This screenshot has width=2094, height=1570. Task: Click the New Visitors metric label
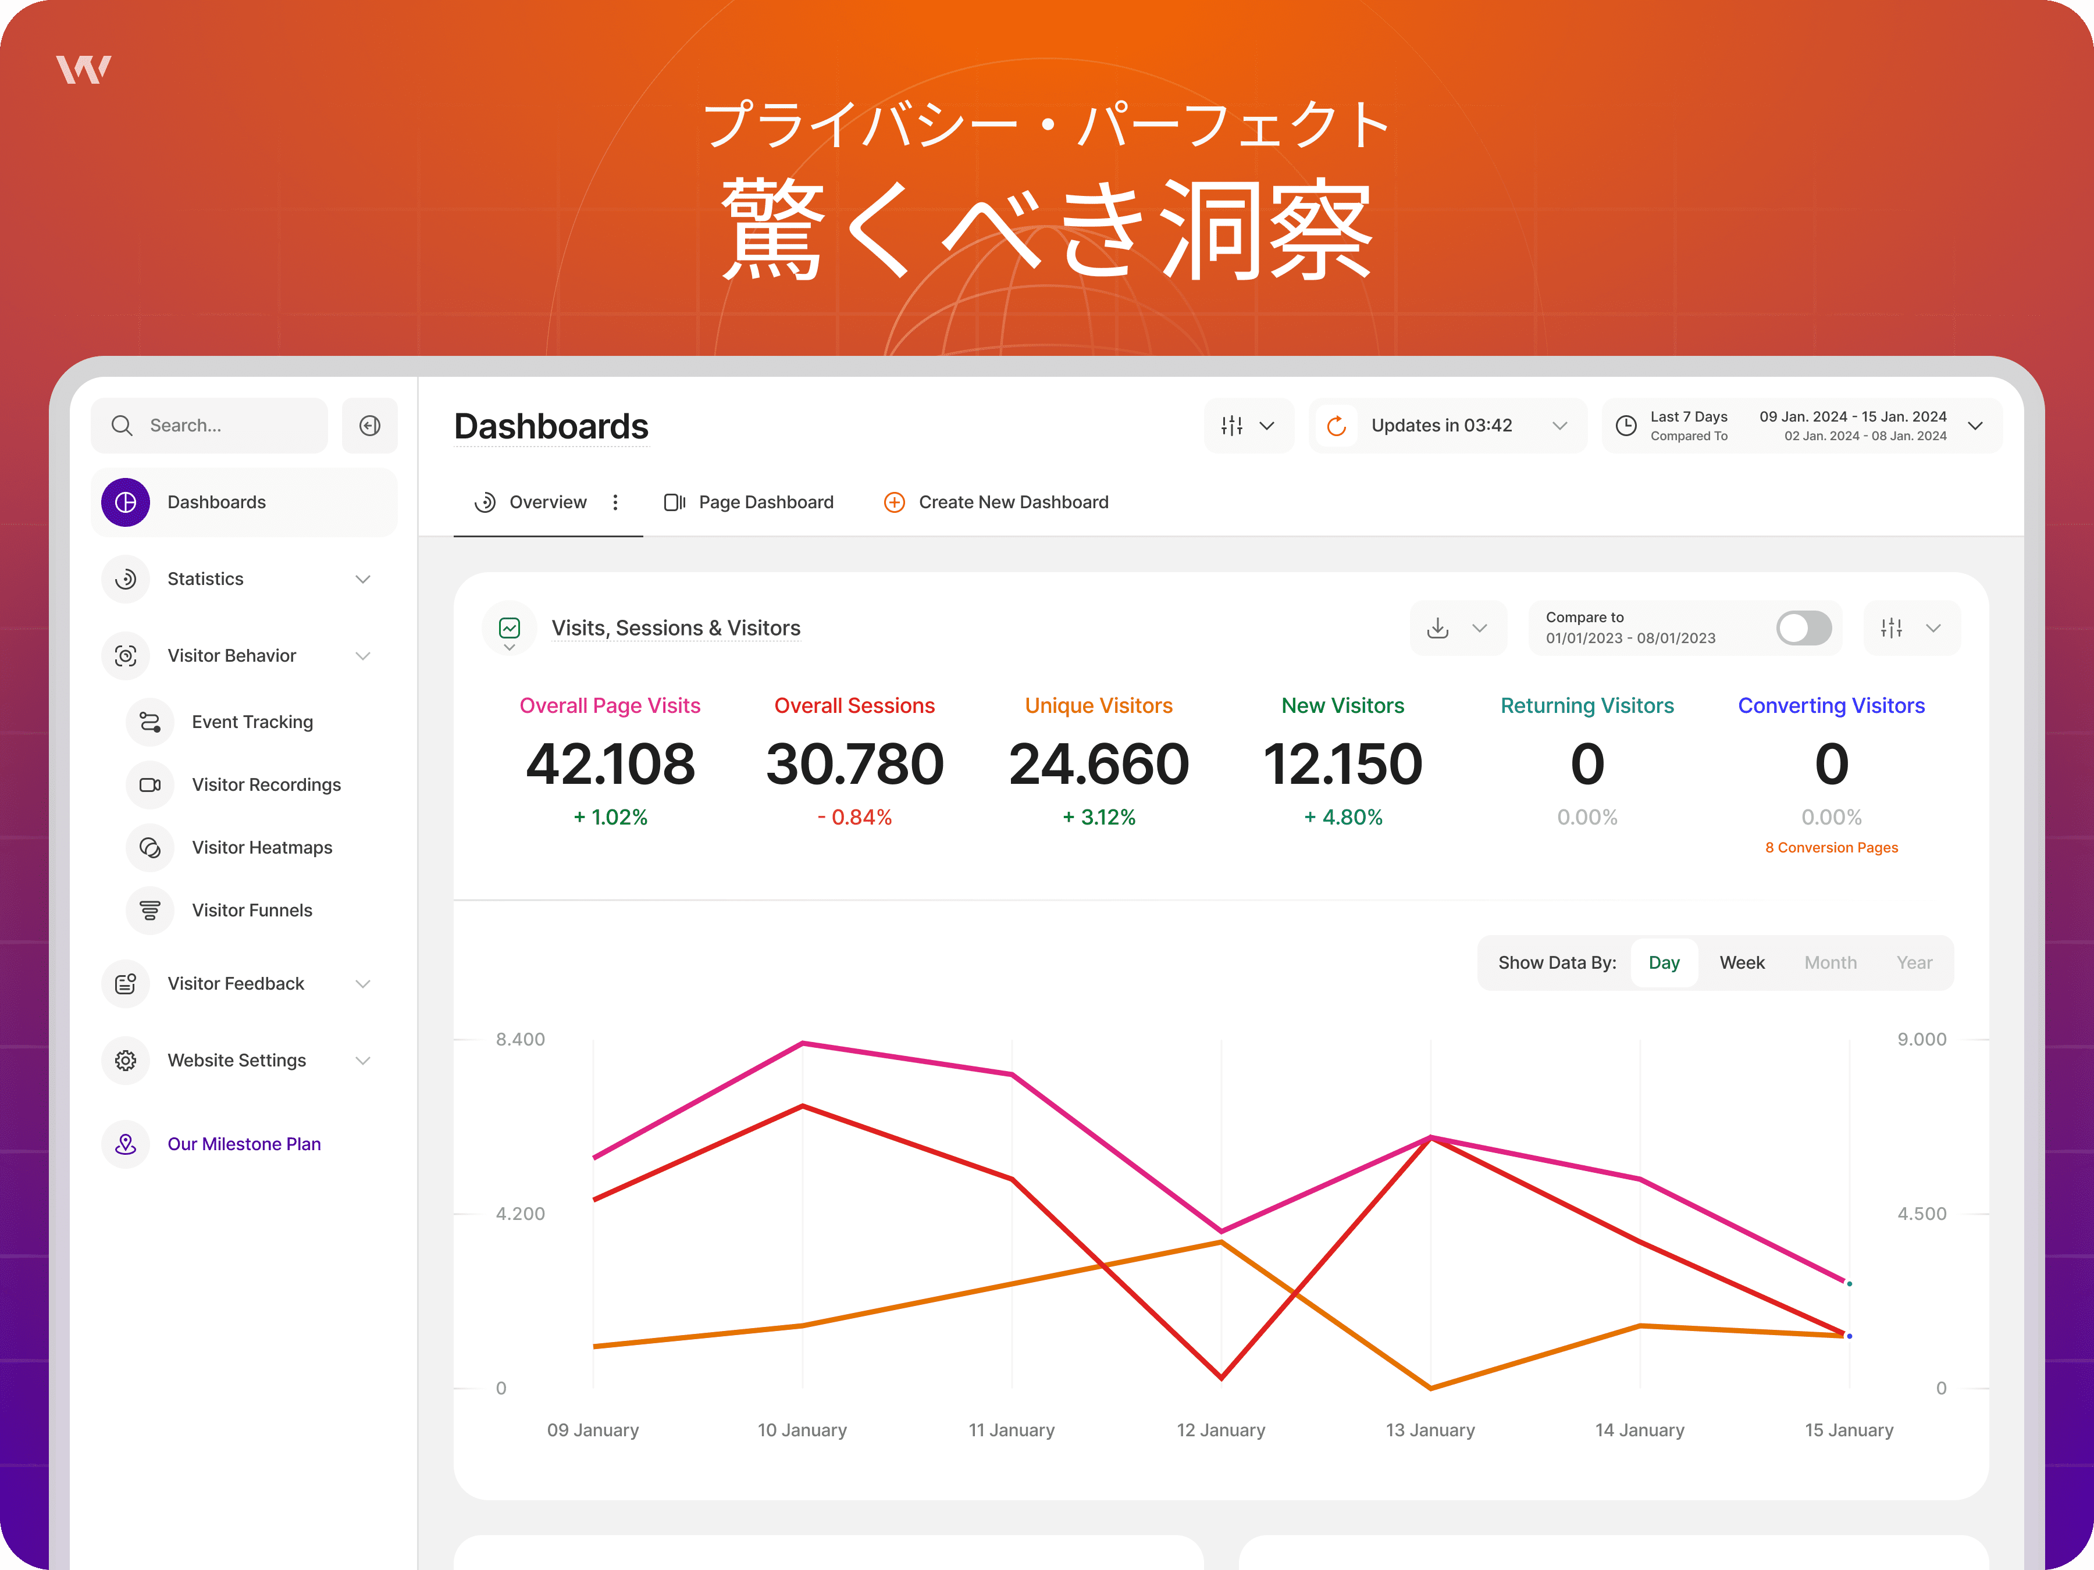[x=1342, y=706]
